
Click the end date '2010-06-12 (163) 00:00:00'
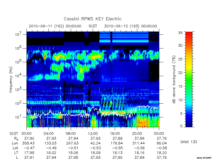(130, 26)
